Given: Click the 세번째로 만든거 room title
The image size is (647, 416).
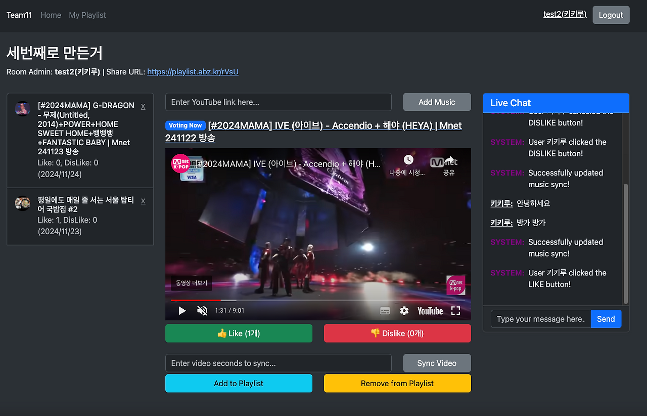Looking at the screenshot, I should click(55, 52).
